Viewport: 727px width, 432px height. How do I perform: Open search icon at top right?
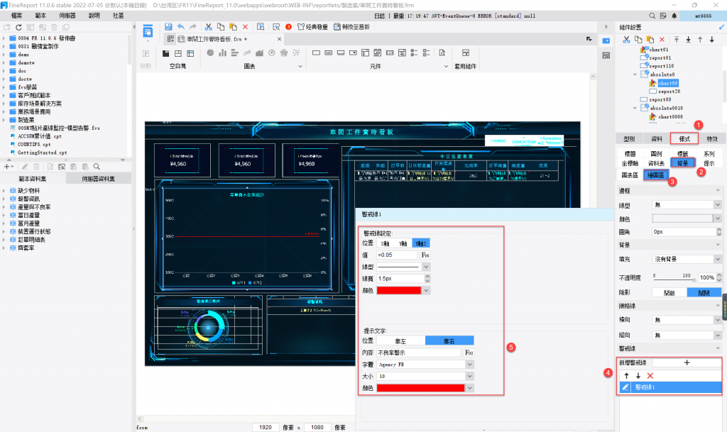(x=652, y=16)
